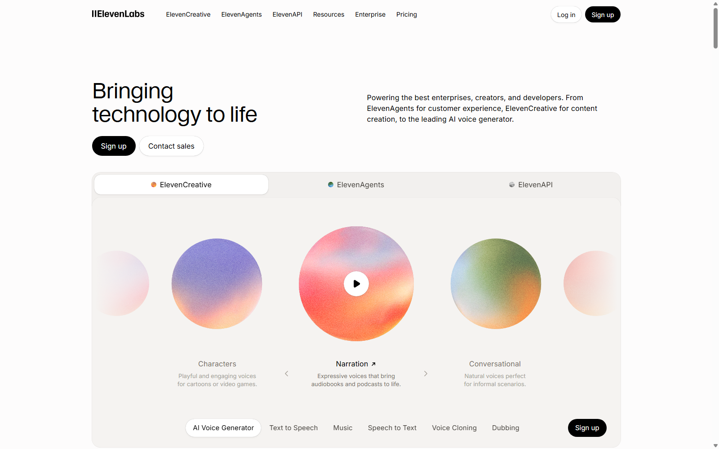
Task: Switch to the ElevenAgents product tab
Action: [x=356, y=185]
